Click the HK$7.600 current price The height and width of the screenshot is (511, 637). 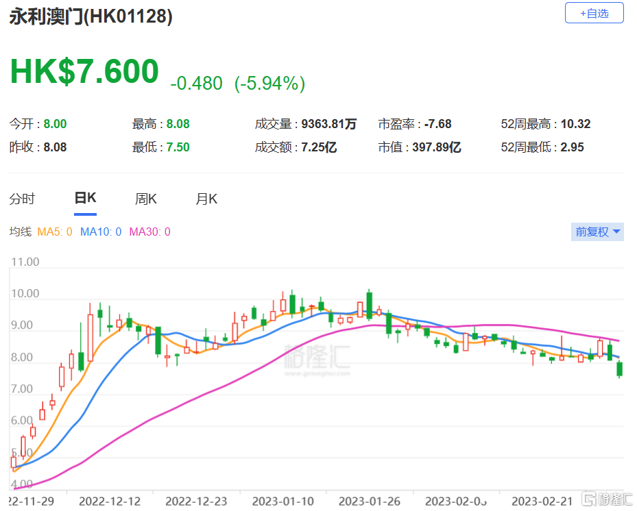coord(84,71)
